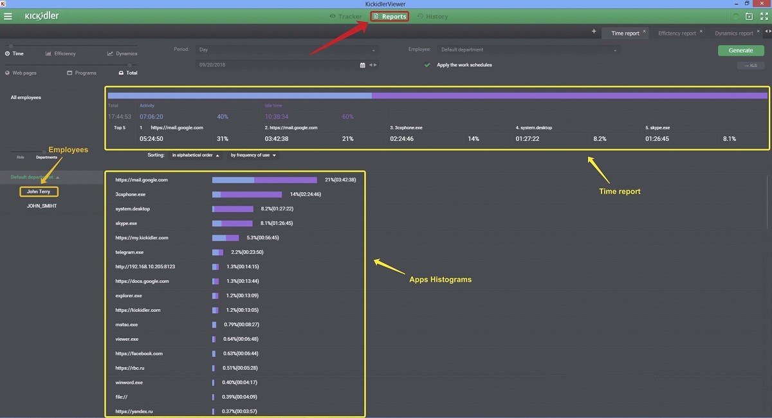This screenshot has height=418, width=772.
Task: Open the add-window icon in the green bar
Action: pos(749,16)
